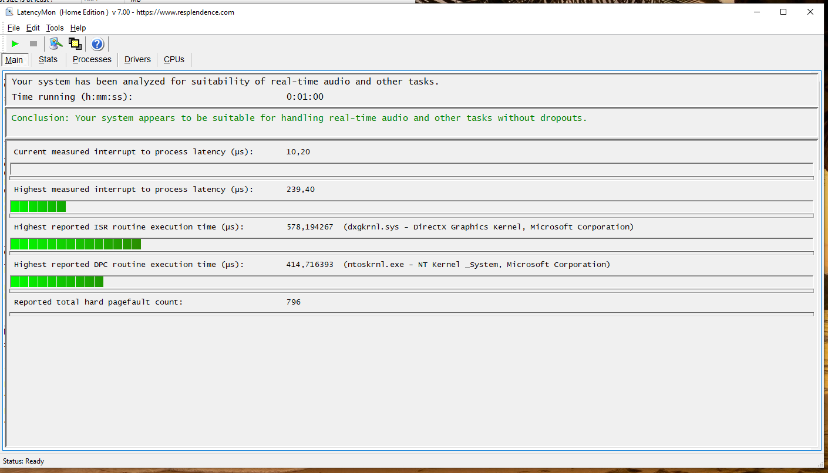Click the gray stop monitoring icon
828x473 pixels.
pos(33,44)
